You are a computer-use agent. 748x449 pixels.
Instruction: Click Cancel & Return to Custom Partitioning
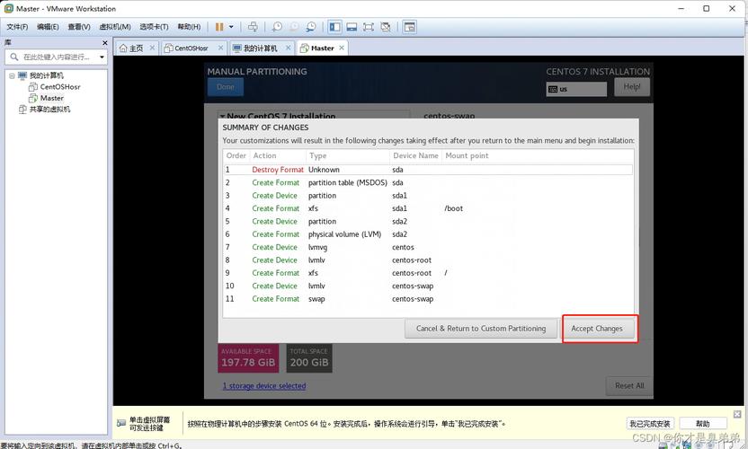tap(481, 329)
